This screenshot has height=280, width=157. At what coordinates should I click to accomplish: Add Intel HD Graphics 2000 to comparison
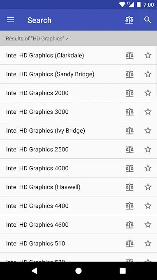129,93
